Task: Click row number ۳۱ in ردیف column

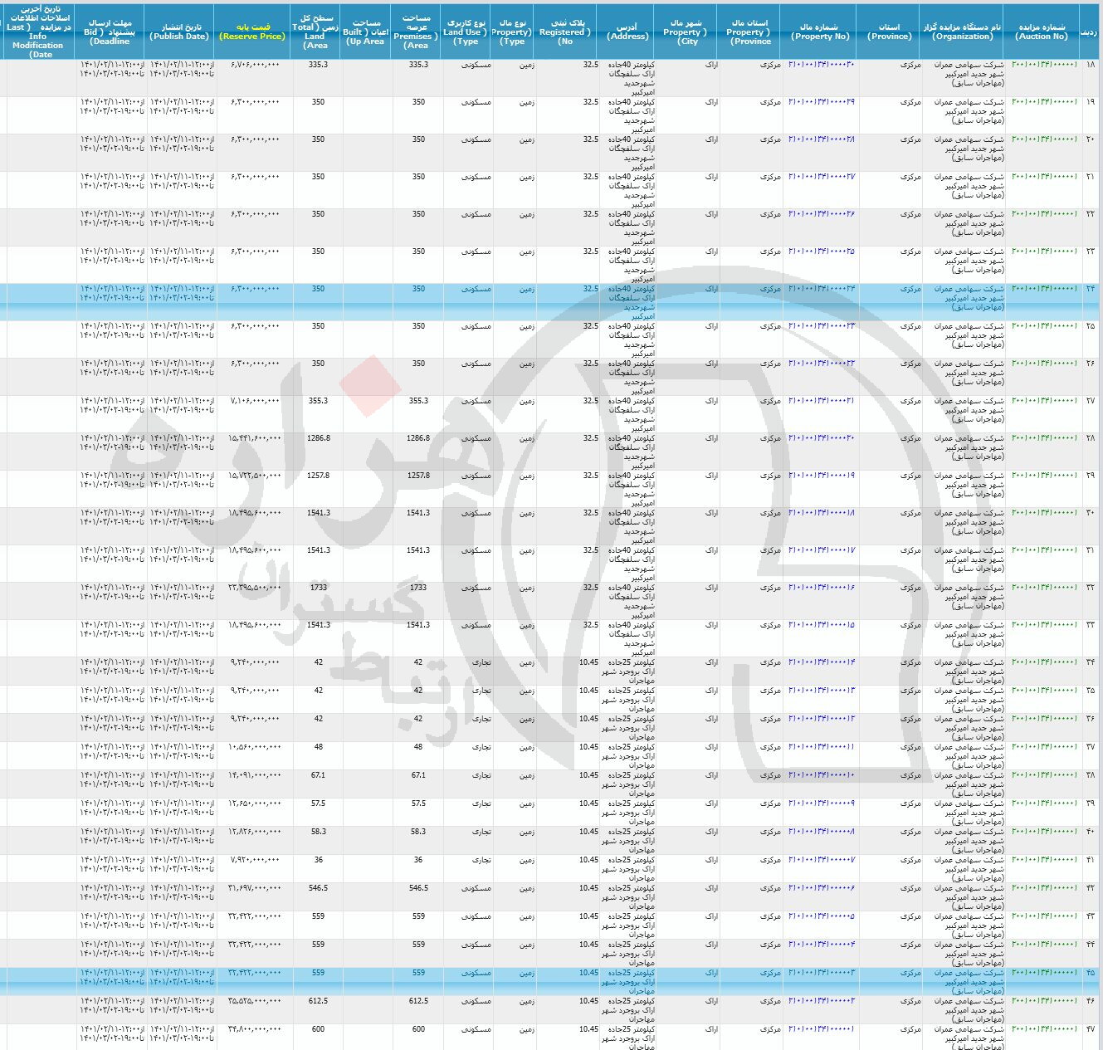Action: tap(1090, 550)
